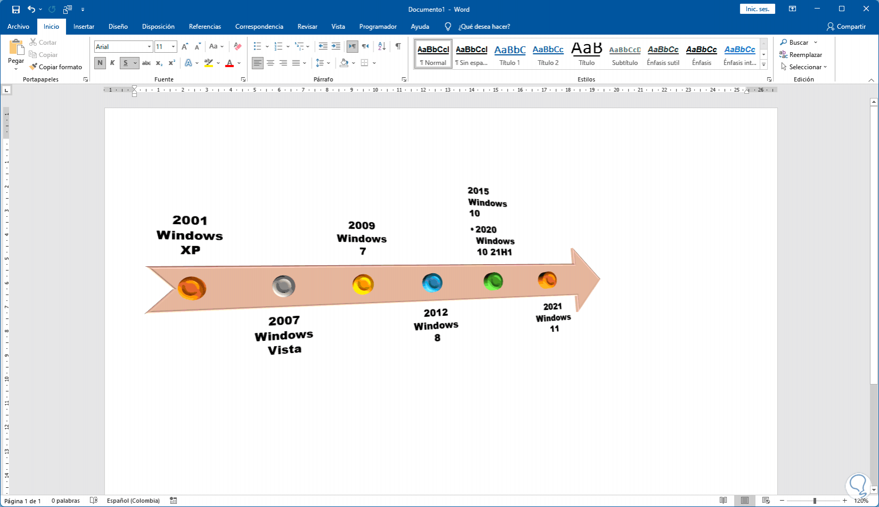Click the orange 2021 timeline marker button
The width and height of the screenshot is (879, 507).
547,280
